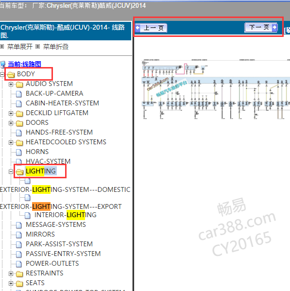The width and height of the screenshot is (290, 291).
Task: Click the INTERIOR-LIGHTING document icon
Action: [x=28, y=216]
